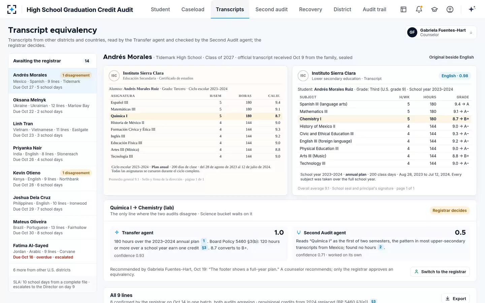Open the table layout icon
Image resolution: width=485 pixels, height=303 pixels.
coord(403,9)
